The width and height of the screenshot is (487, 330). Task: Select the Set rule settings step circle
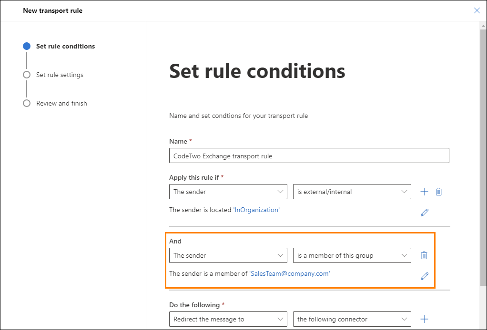pyautogui.click(x=27, y=75)
